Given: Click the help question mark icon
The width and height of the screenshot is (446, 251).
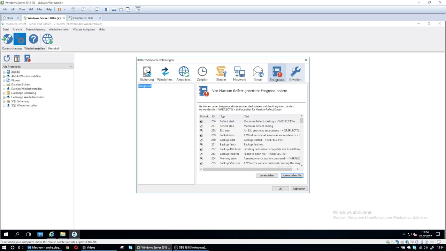Looking at the screenshot, I should [33, 39].
